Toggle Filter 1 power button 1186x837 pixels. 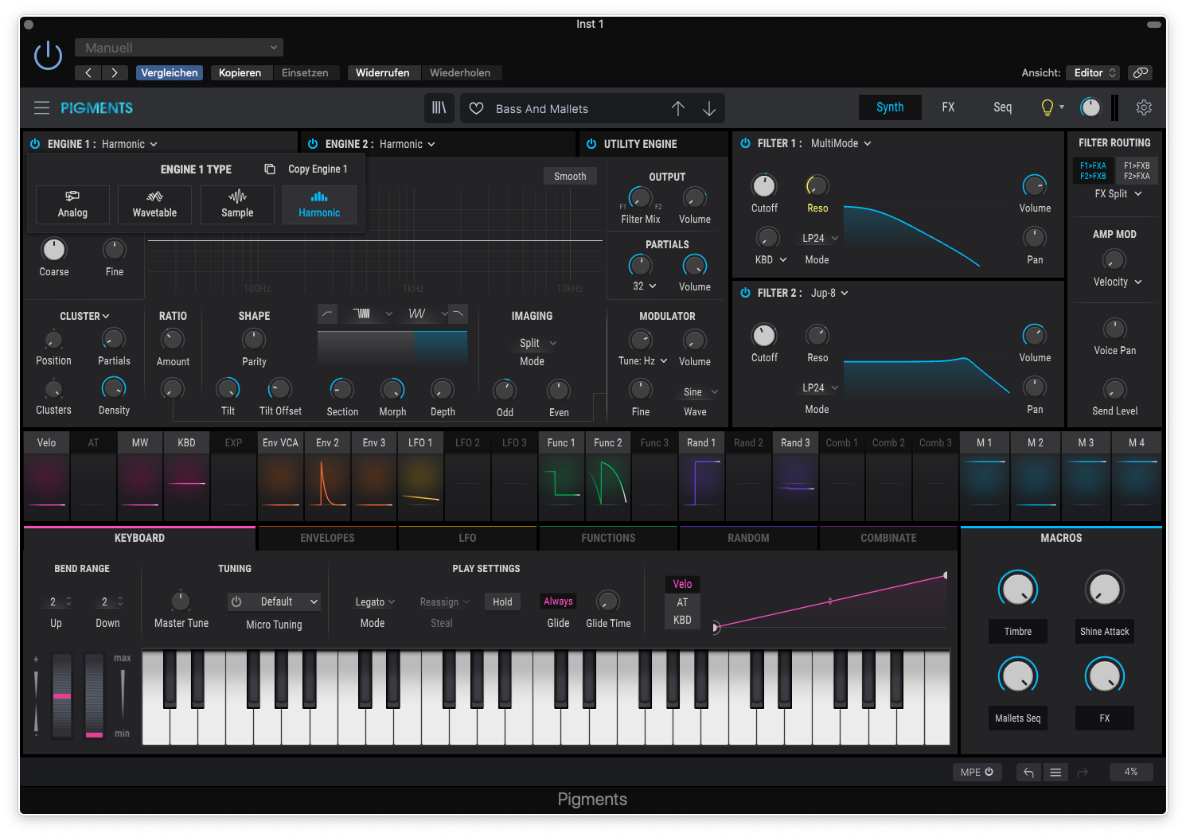click(745, 144)
